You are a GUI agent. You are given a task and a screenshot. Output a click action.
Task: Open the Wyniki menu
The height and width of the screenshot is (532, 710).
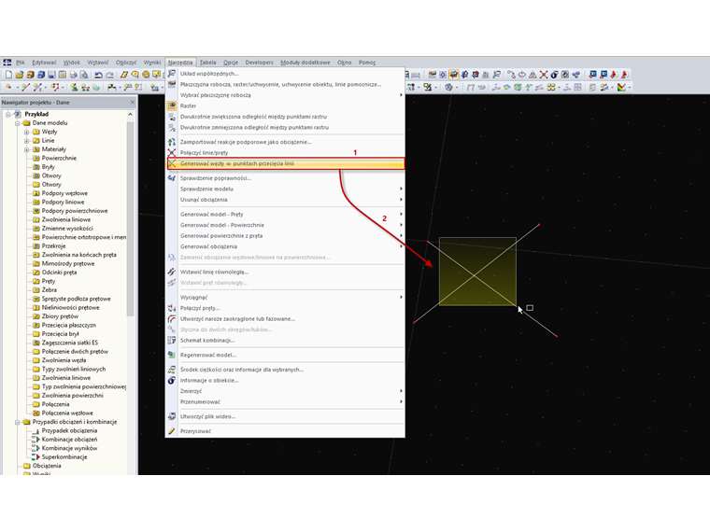(x=152, y=63)
